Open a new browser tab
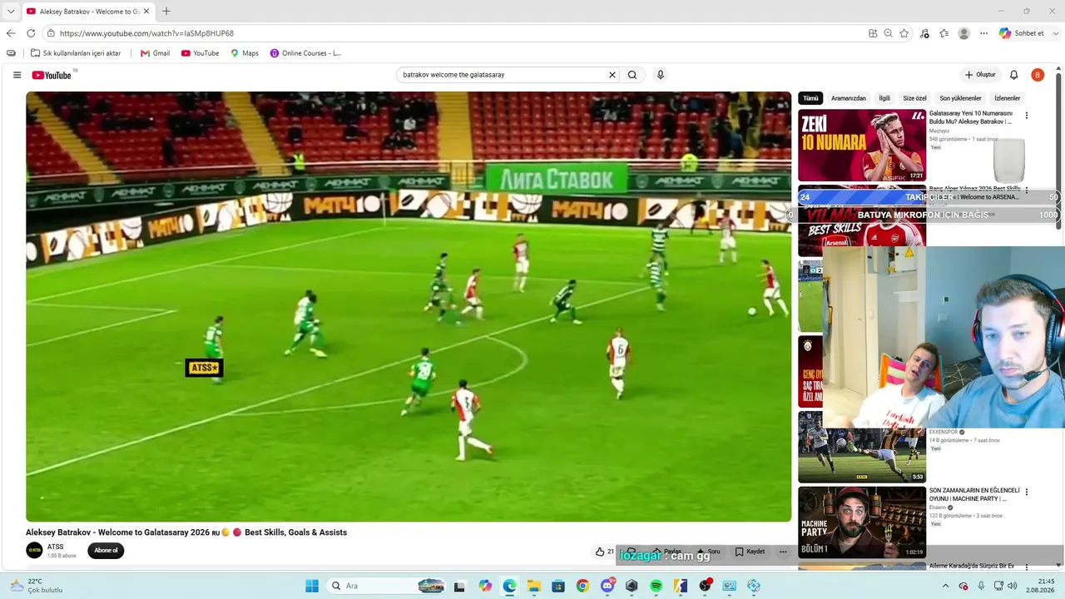 (166, 11)
